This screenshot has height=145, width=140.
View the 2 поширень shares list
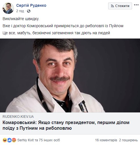click(128, 140)
